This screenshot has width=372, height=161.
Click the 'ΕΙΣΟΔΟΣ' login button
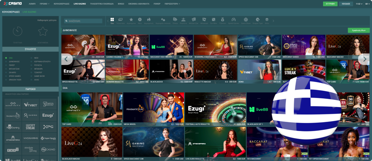click(x=346, y=4)
